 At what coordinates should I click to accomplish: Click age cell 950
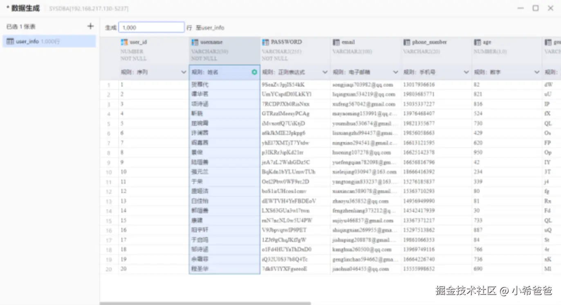[x=478, y=152]
